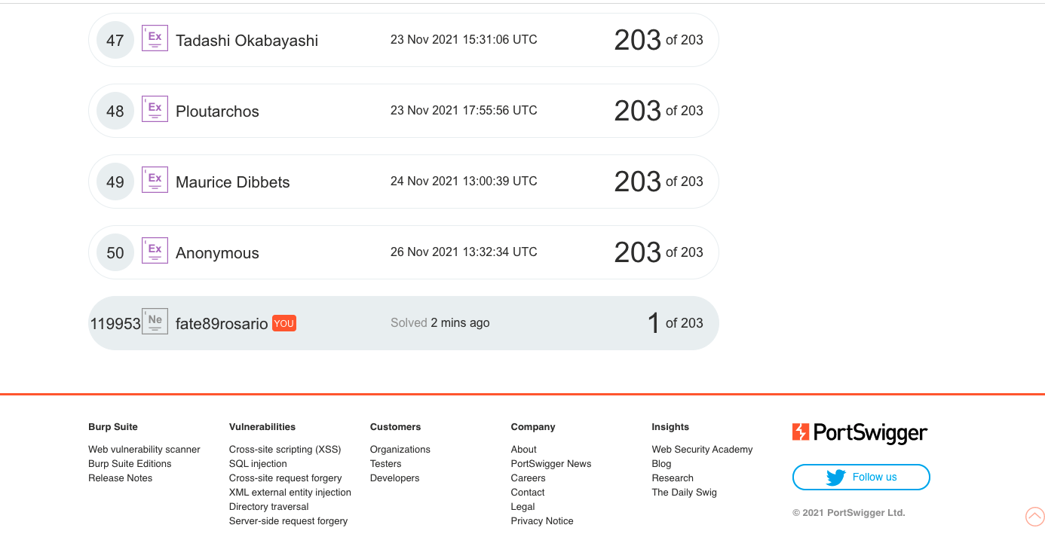Open the Release Notes link

[120, 478]
